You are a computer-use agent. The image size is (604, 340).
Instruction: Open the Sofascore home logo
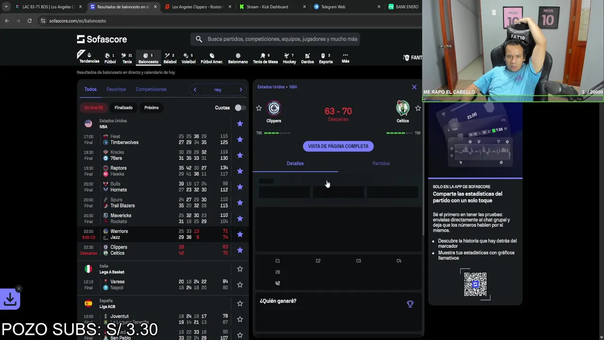coord(102,39)
